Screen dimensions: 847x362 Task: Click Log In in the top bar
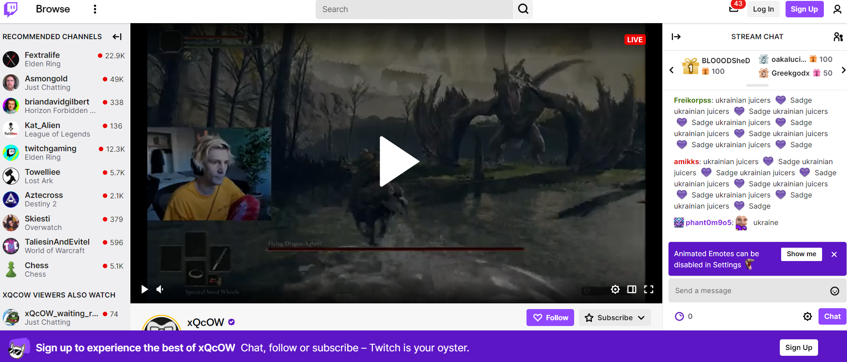[763, 9]
